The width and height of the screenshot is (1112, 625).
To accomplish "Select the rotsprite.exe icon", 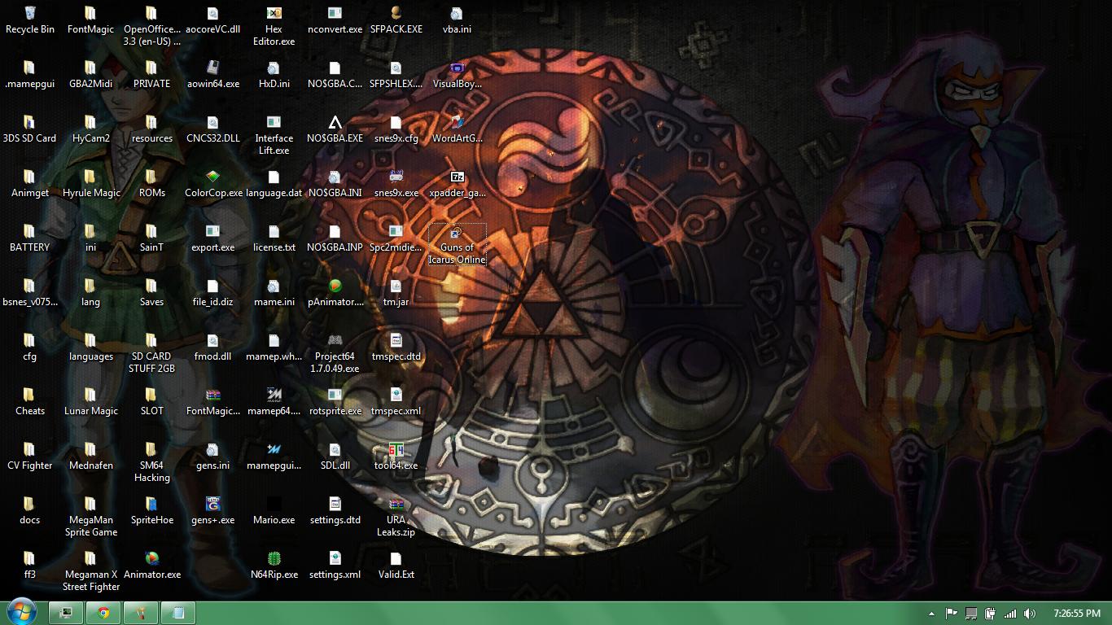I will (335, 403).
